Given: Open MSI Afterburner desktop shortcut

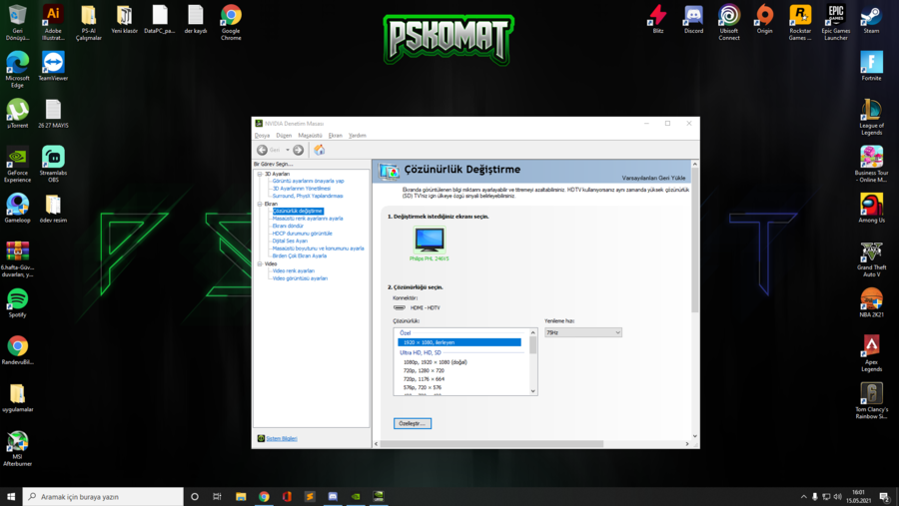Looking at the screenshot, I should coord(17,449).
